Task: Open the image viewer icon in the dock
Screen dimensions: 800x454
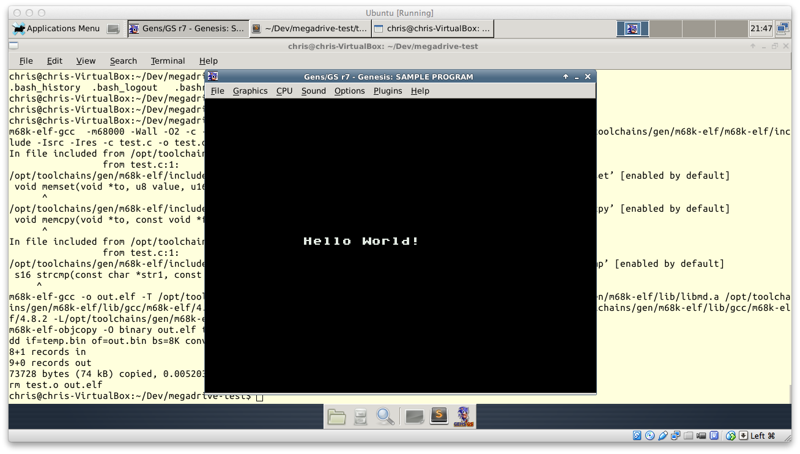Action: pyautogui.click(x=415, y=416)
